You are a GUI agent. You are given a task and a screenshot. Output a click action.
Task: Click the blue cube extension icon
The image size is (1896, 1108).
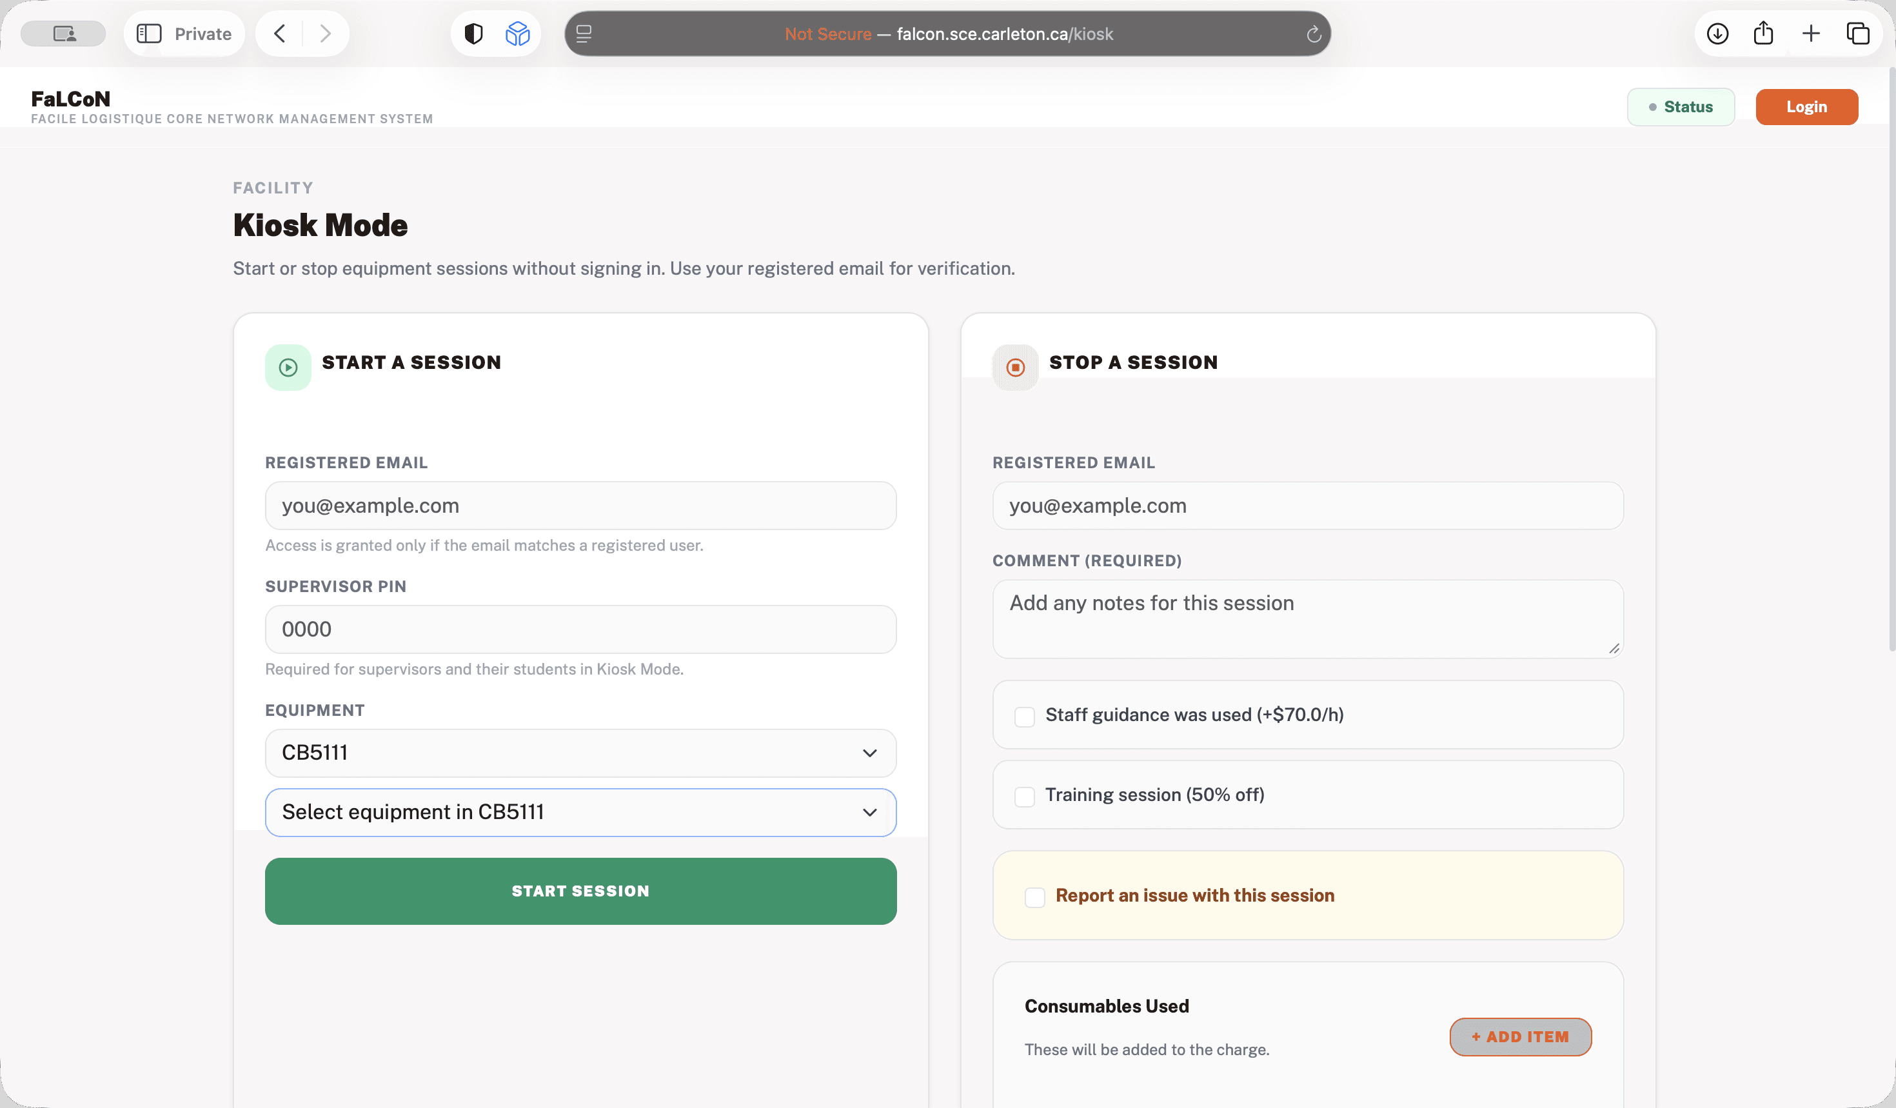[518, 34]
